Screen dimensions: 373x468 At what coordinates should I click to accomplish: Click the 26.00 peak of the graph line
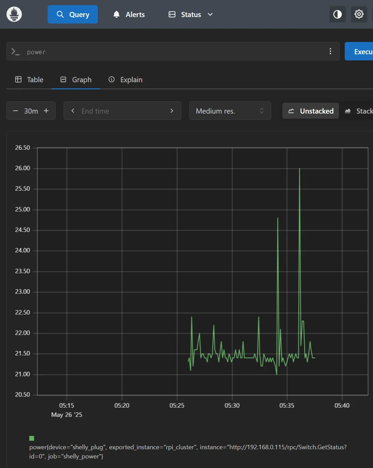(x=299, y=169)
